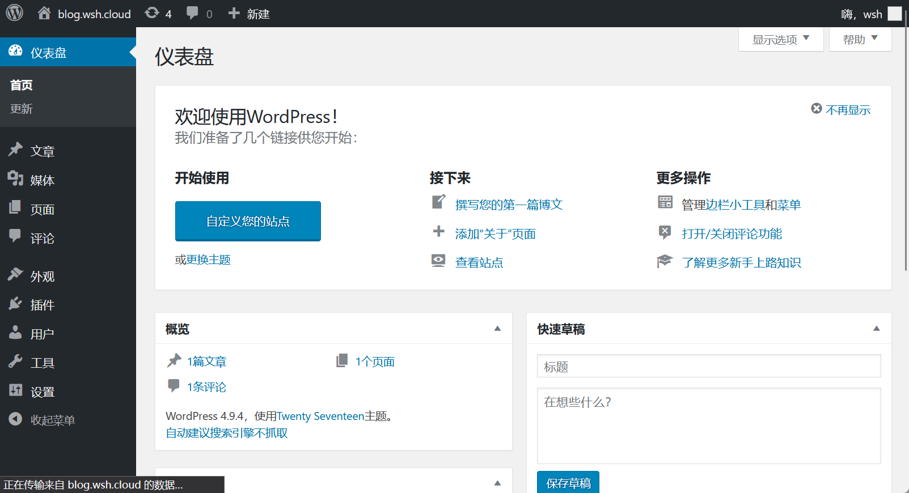909x493 pixels.
Task: Click the 1条评论 link in 概览
Action: [206, 387]
